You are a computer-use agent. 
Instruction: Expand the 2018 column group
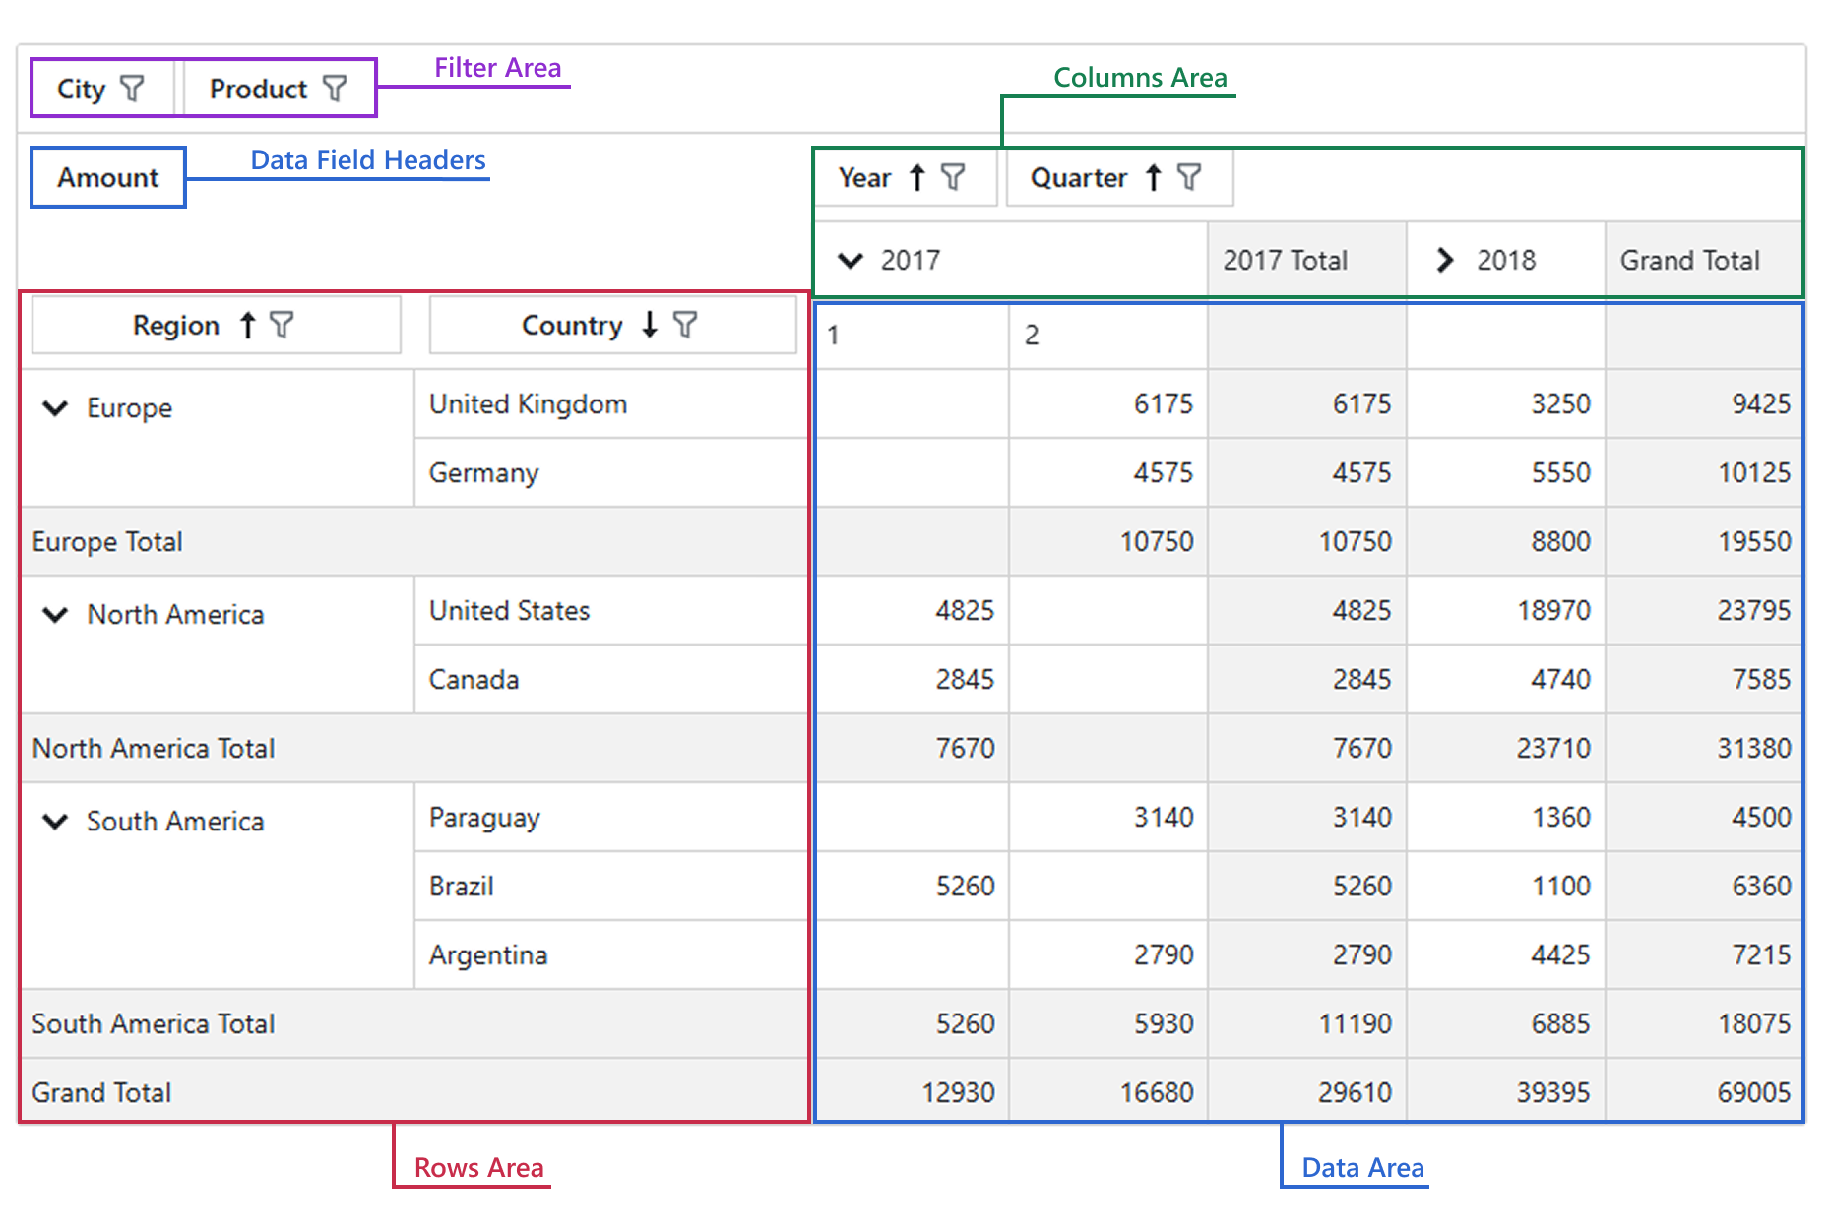(x=1444, y=261)
